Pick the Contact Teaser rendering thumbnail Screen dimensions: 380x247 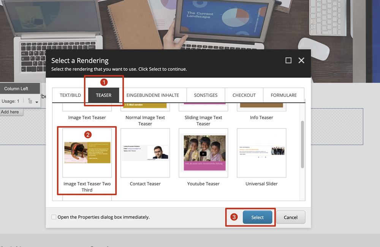coord(145,153)
